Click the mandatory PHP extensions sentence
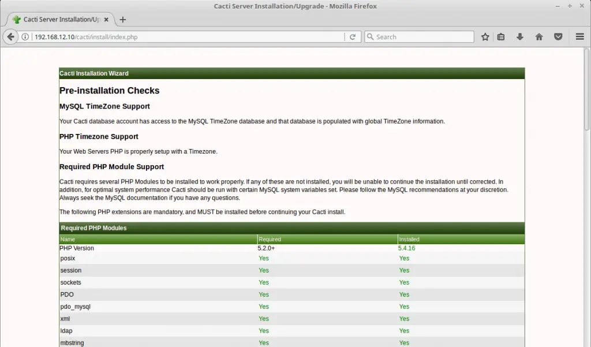This screenshot has width=591, height=347. (x=202, y=212)
